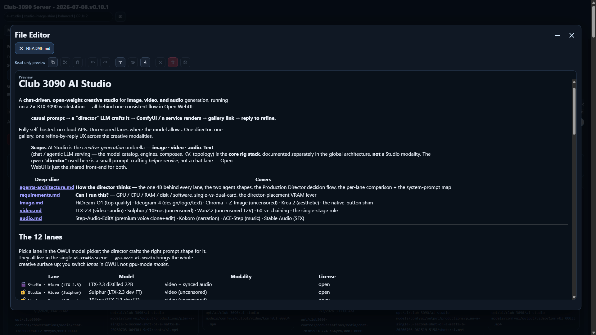Click the page scrollbar up arrow at far right
The height and width of the screenshot is (335, 596).
[594, 2]
